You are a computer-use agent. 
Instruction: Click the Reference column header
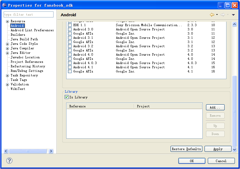(x=100, y=106)
